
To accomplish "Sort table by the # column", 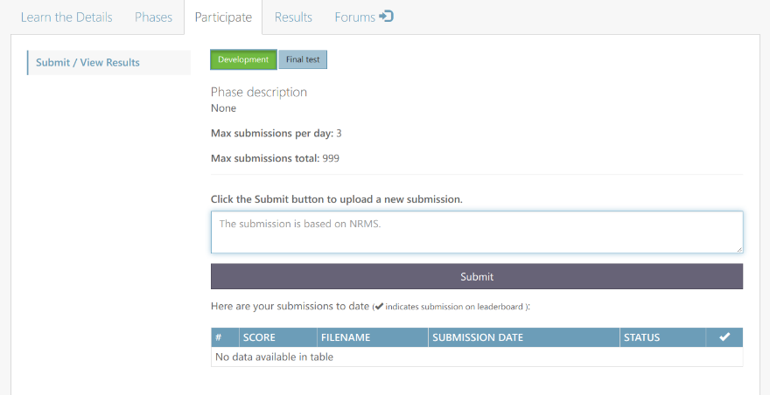I will [x=225, y=337].
